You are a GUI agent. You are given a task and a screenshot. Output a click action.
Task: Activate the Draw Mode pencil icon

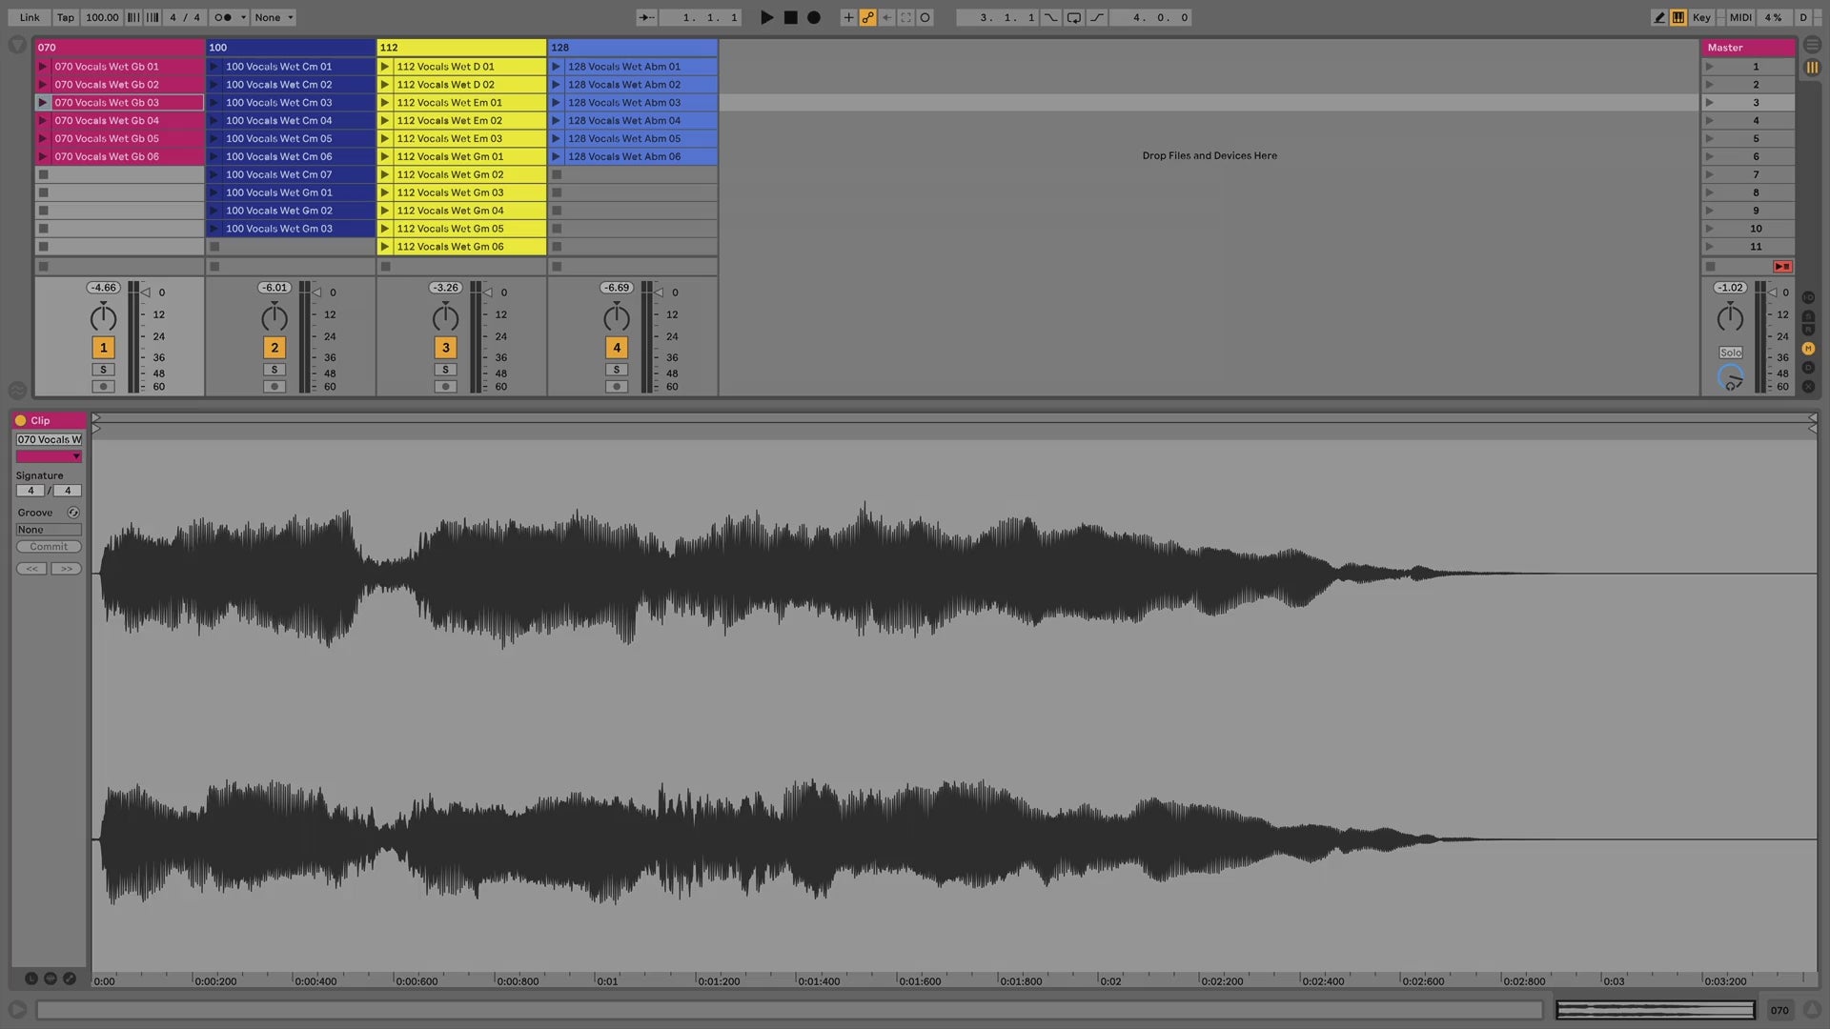coord(1659,17)
